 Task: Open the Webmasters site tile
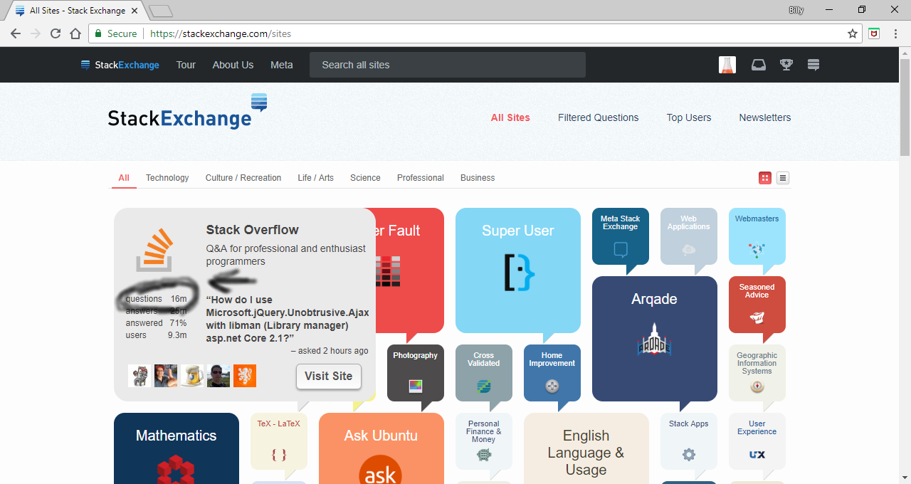click(757, 236)
